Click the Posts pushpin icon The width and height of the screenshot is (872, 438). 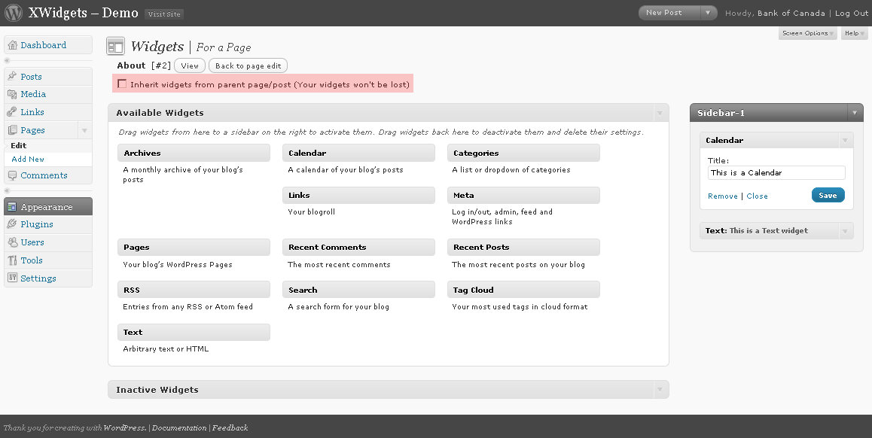click(x=12, y=76)
